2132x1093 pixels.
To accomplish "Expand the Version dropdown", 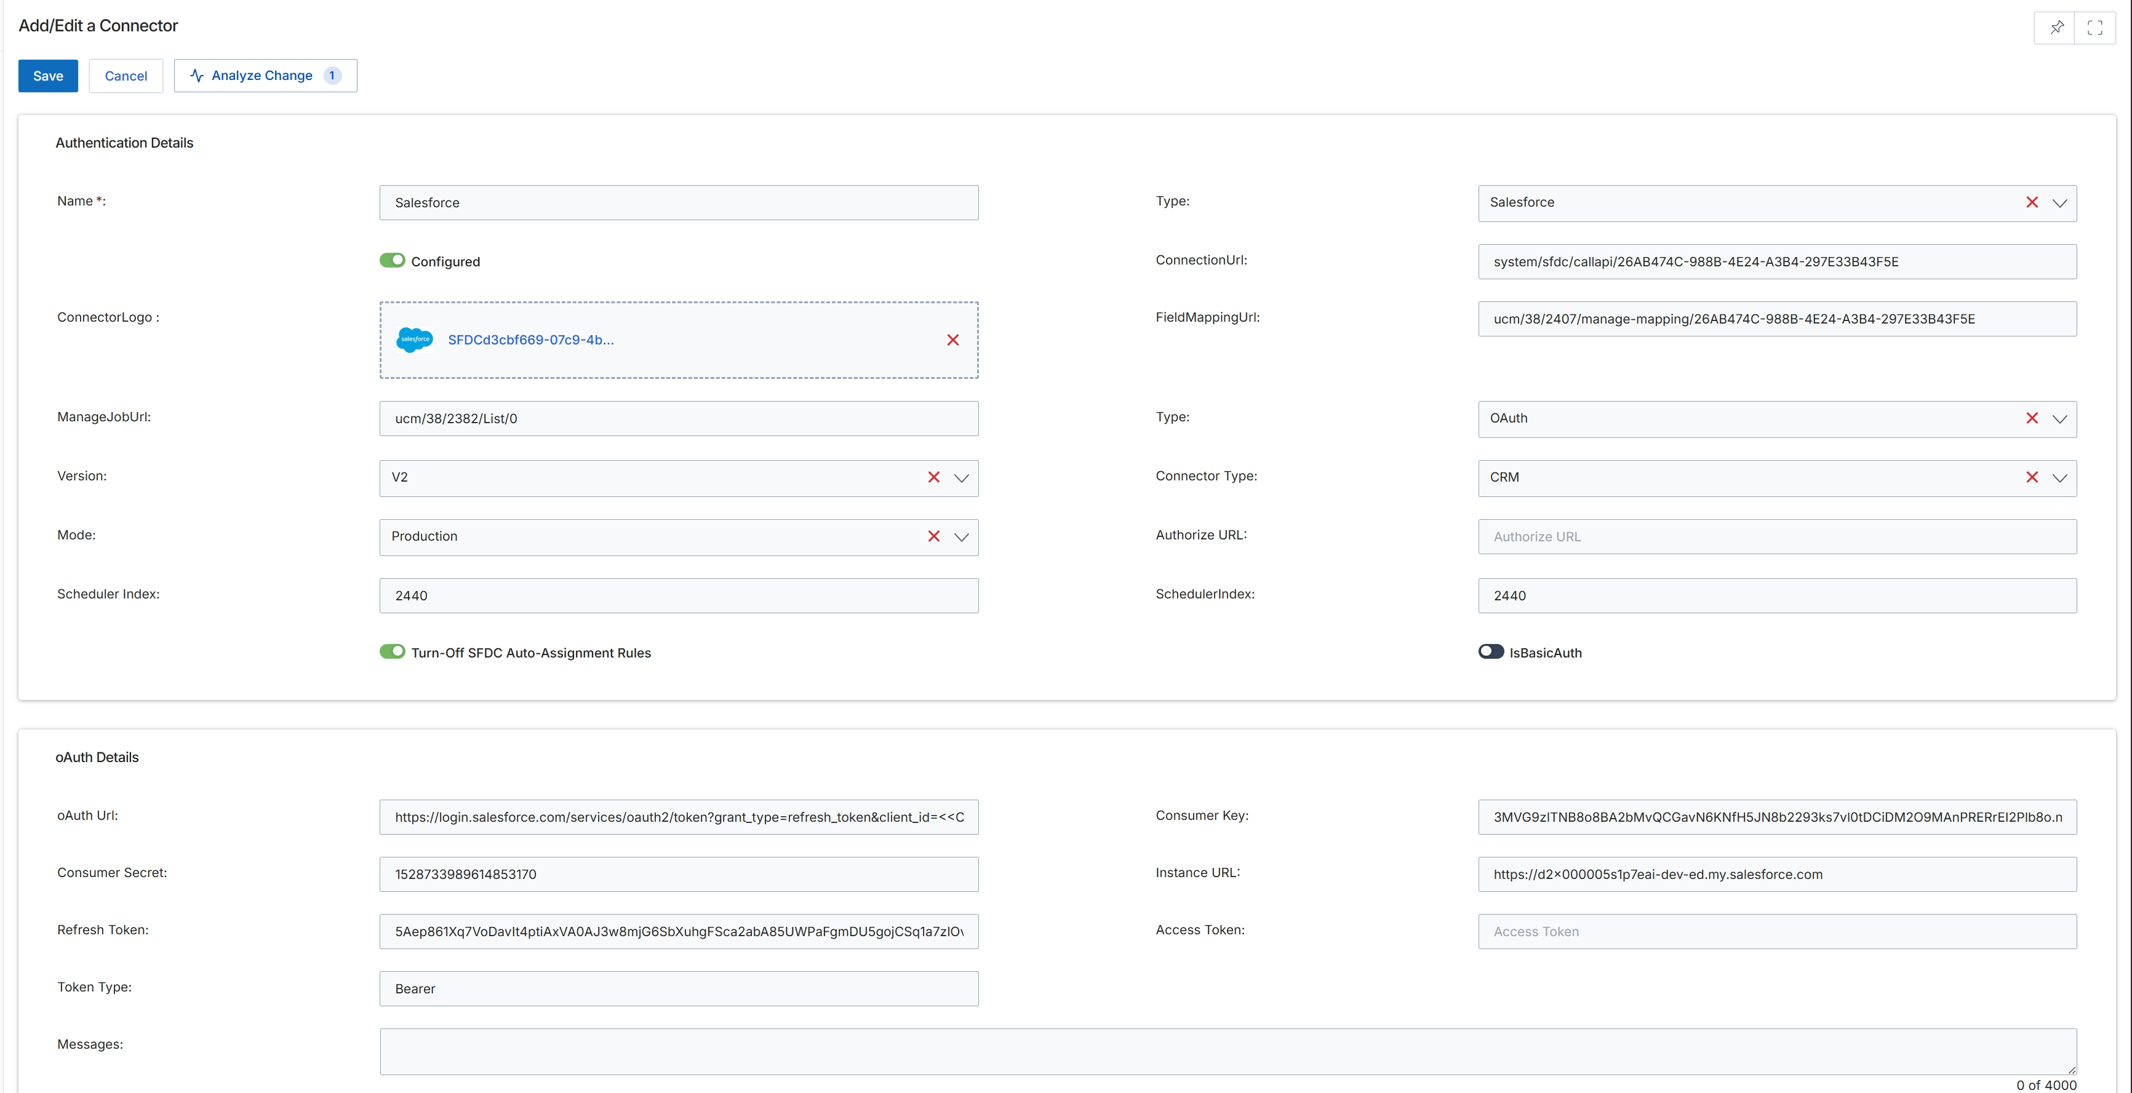I will tap(961, 479).
